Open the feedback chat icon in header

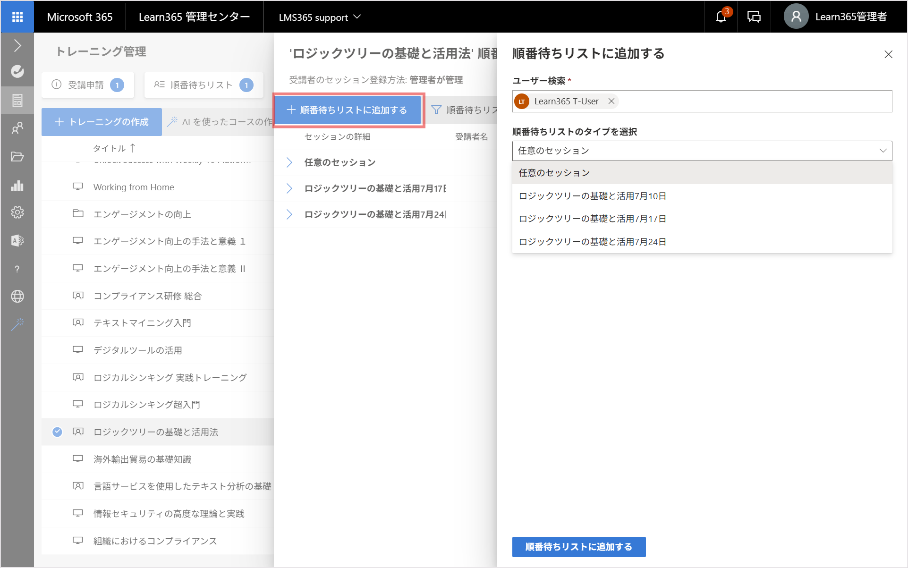click(754, 17)
